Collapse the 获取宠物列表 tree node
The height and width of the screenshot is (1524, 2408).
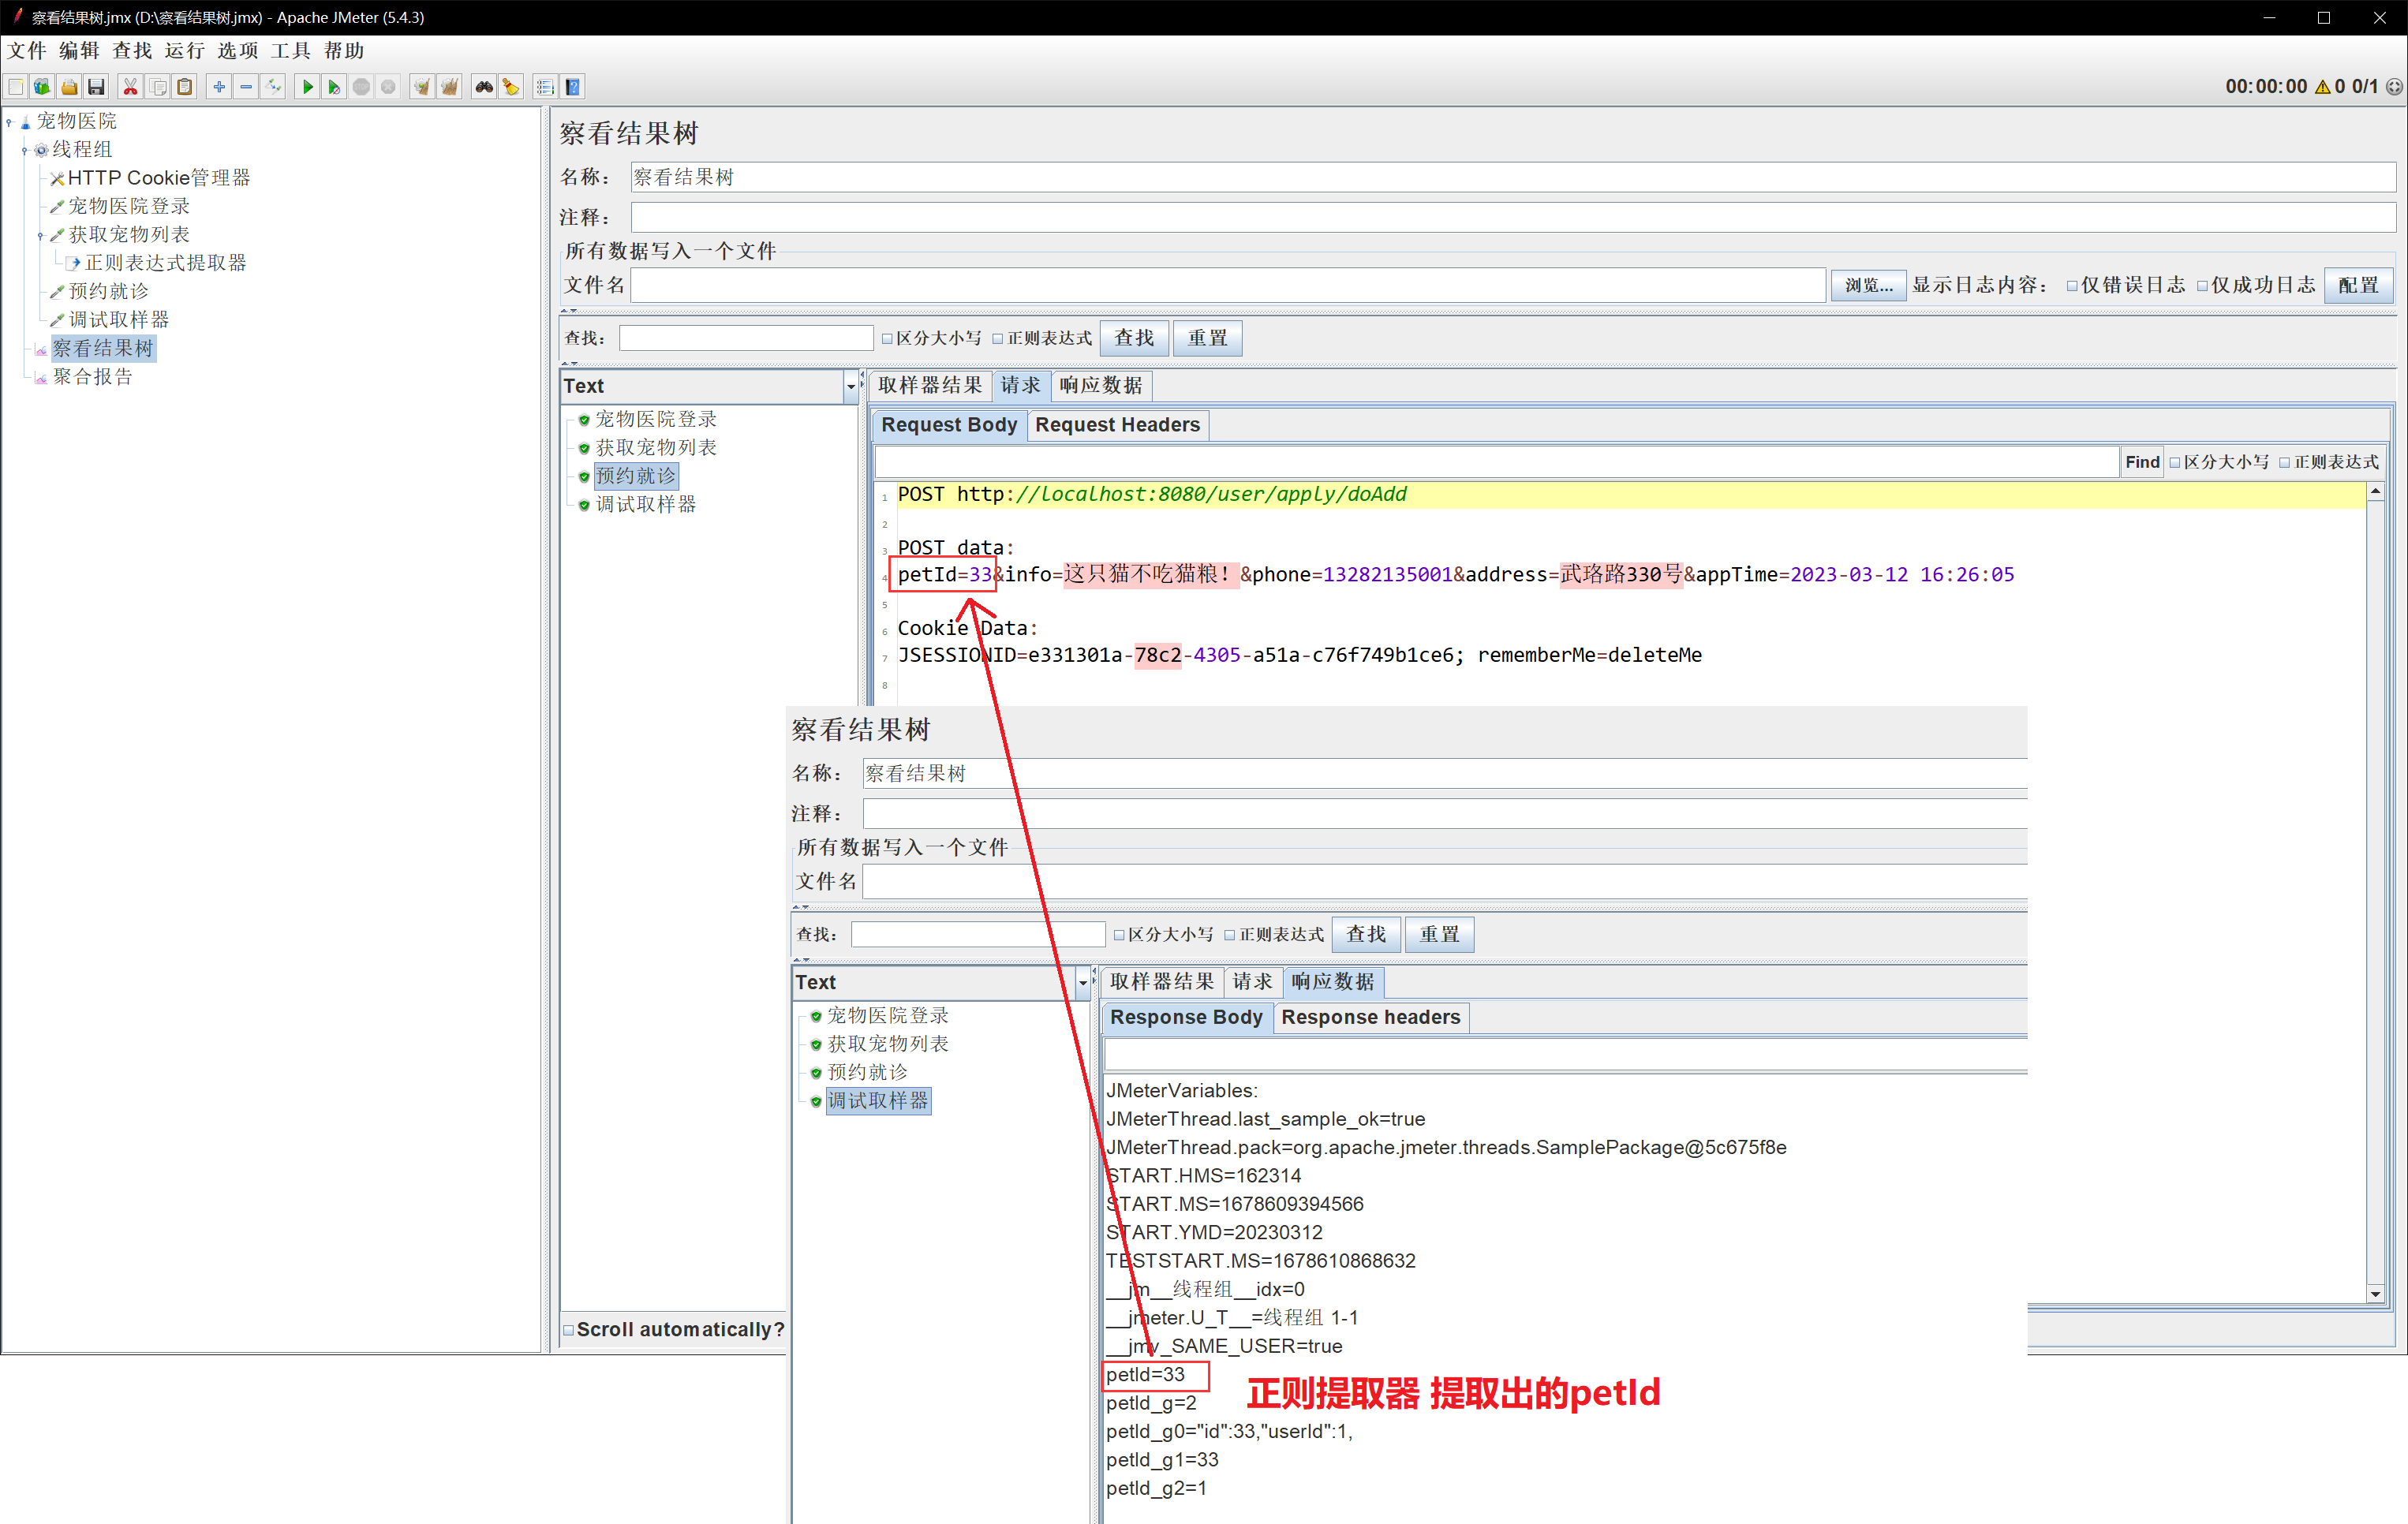click(x=40, y=236)
